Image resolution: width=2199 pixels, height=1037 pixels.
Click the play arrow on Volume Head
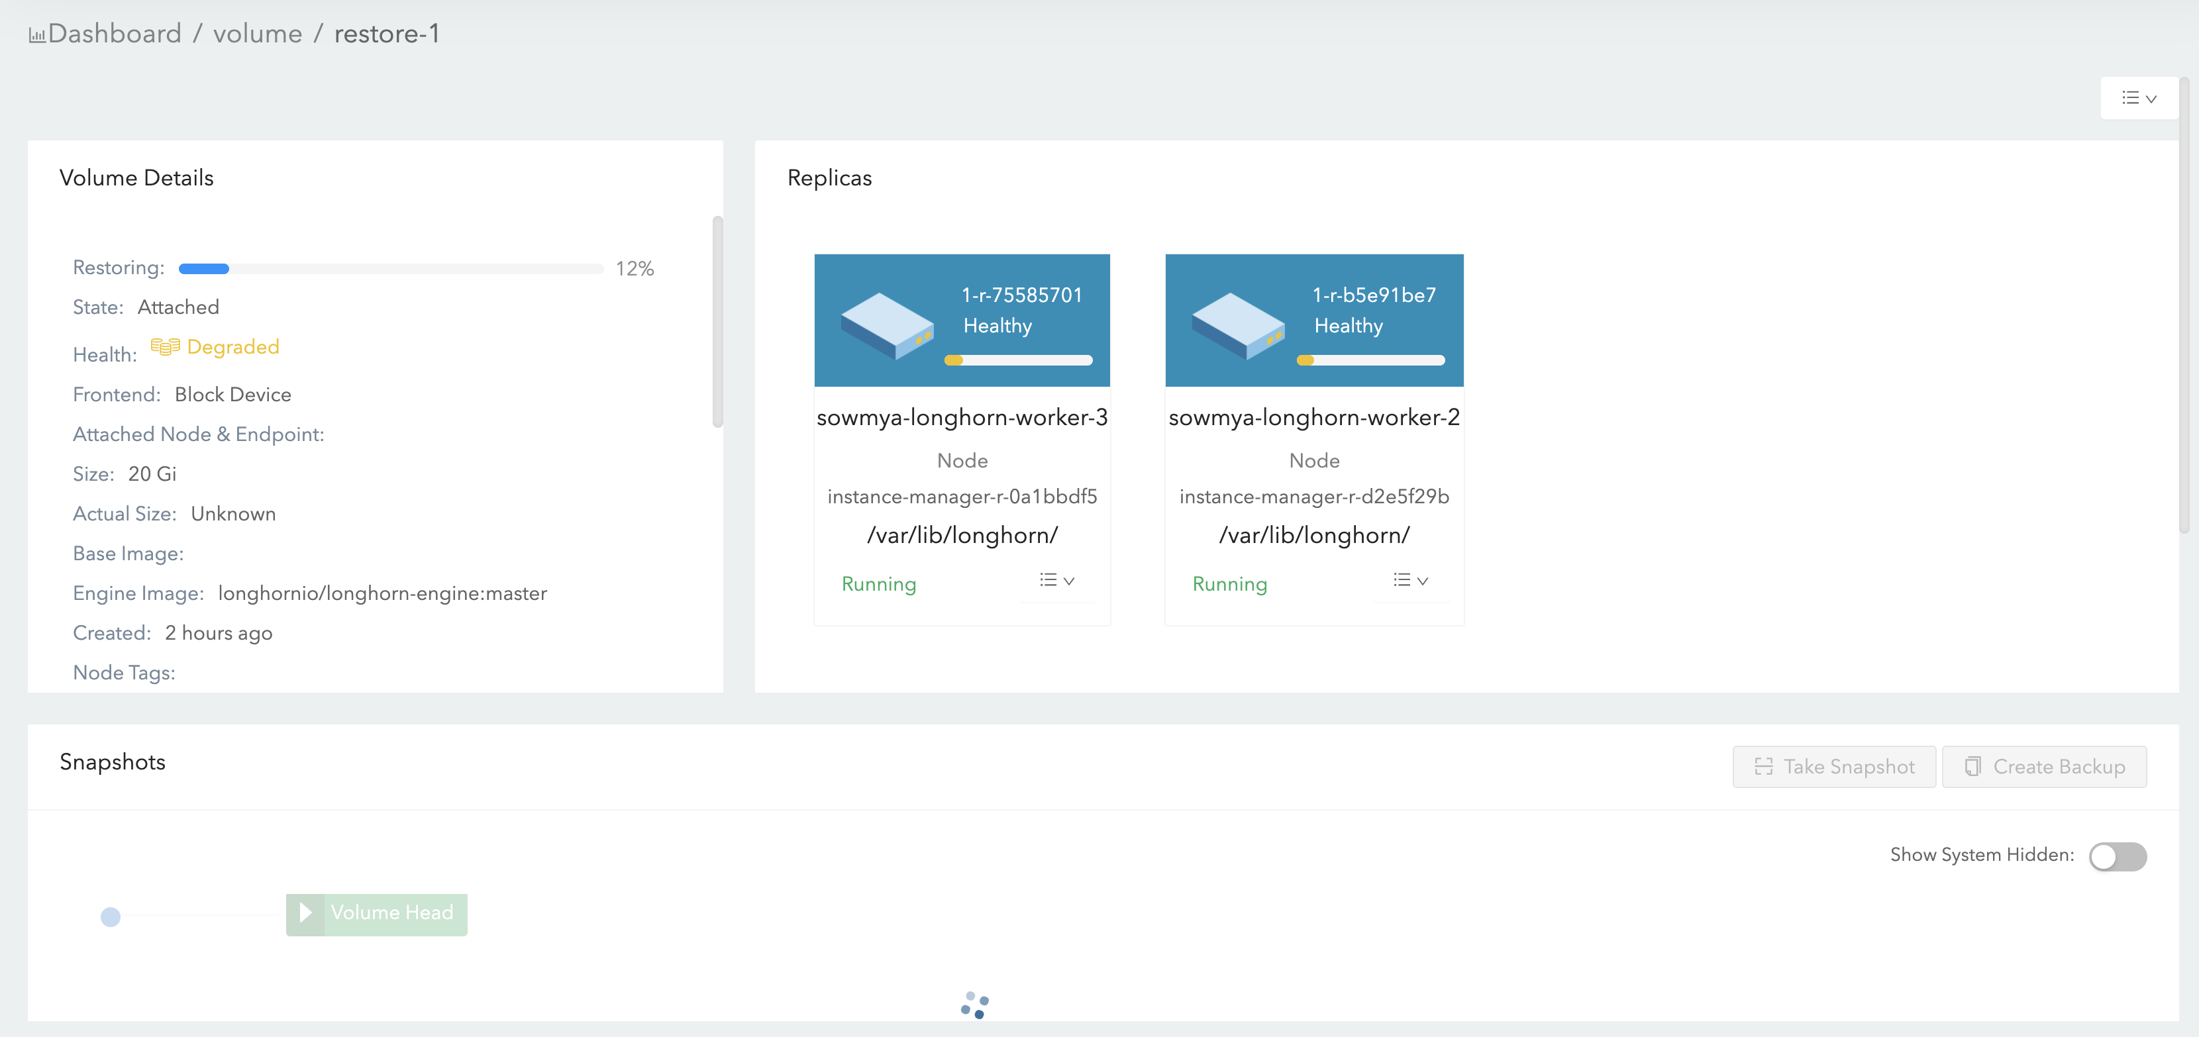point(305,913)
